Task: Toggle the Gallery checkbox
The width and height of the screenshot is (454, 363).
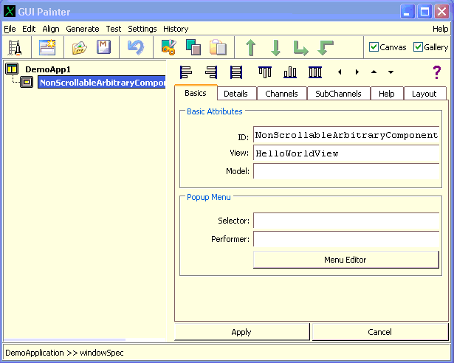Action: 418,47
